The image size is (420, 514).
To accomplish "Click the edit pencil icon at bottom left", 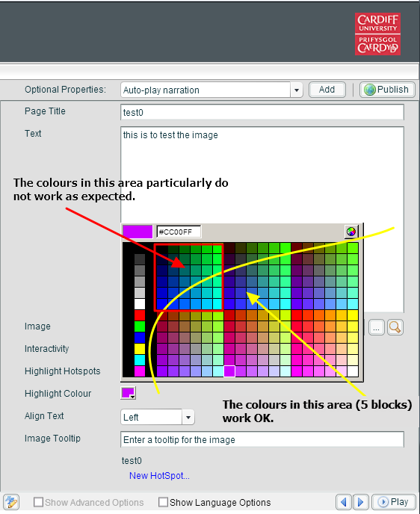I will point(11,502).
